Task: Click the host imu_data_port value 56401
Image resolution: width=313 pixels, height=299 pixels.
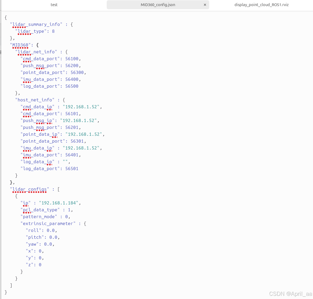Action: pos(72,155)
